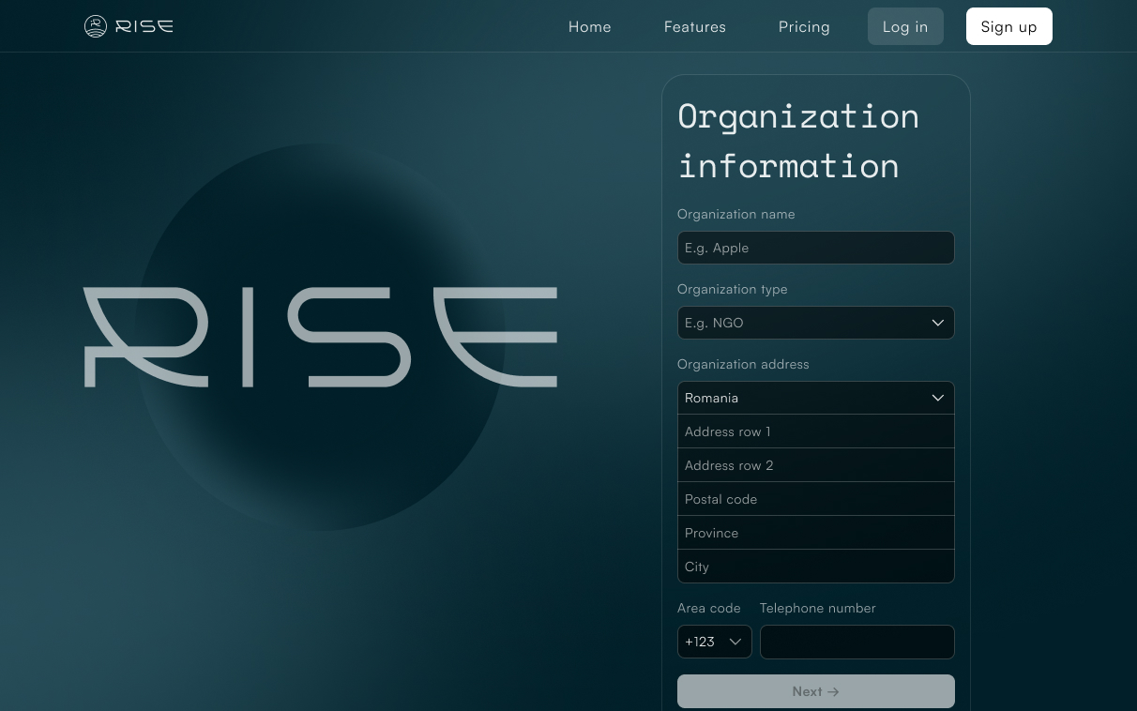This screenshot has height=711, width=1137.
Task: Click the chevron on the area code selector
Action: click(735, 642)
